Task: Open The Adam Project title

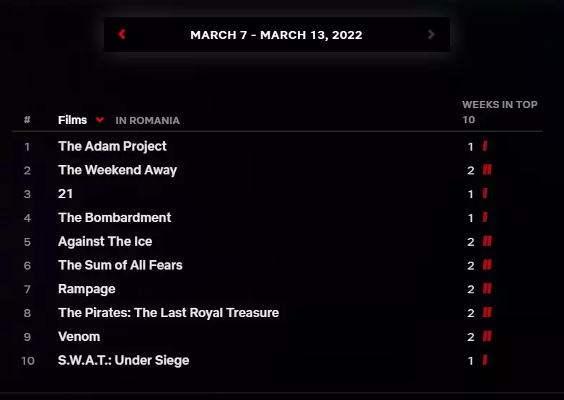Action: 113,146
